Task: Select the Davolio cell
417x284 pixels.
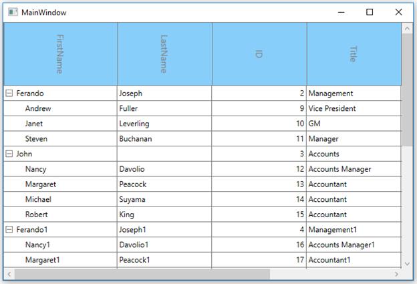Action: click(164, 169)
